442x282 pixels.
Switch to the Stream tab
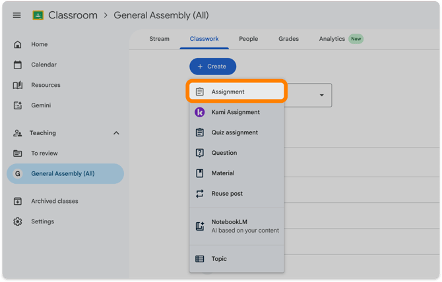159,39
